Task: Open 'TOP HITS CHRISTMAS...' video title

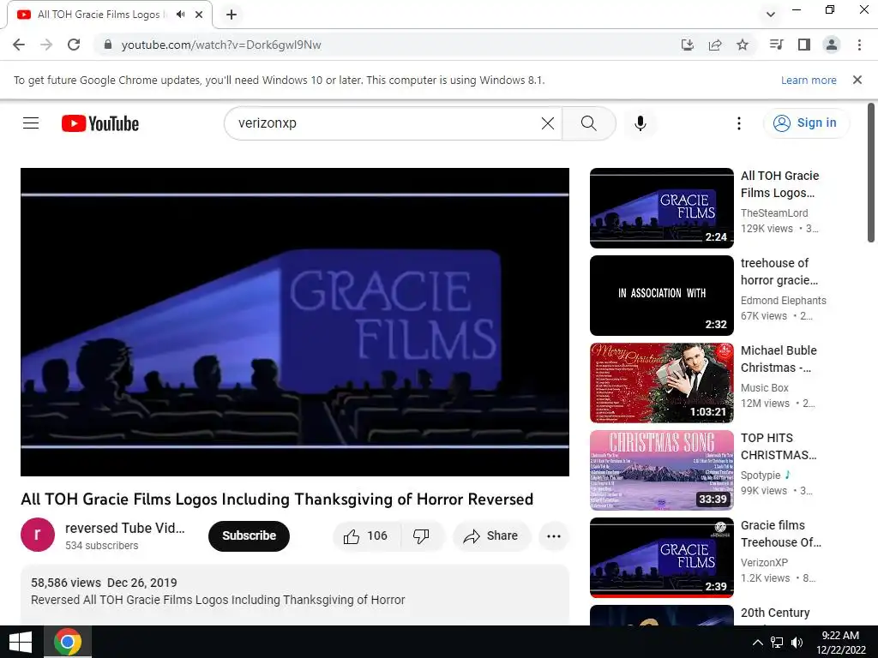Action: point(779,446)
